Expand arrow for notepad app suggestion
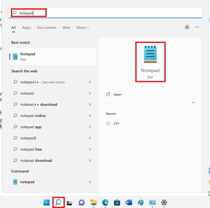 [x=90, y=127]
